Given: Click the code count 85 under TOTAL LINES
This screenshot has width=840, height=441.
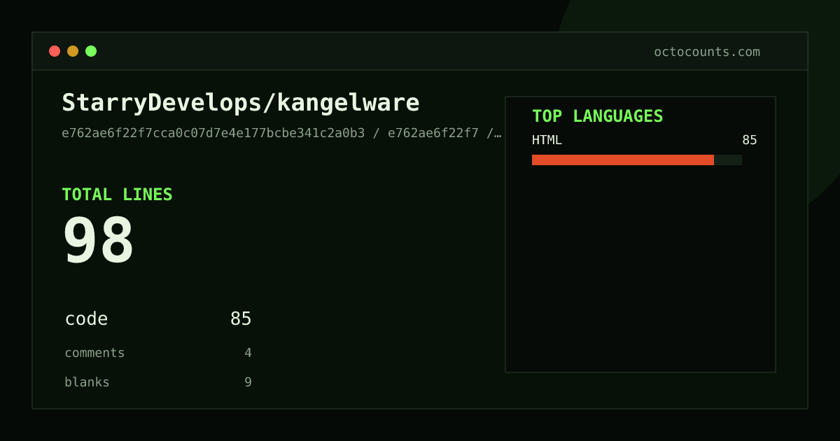Looking at the screenshot, I should pos(241,319).
